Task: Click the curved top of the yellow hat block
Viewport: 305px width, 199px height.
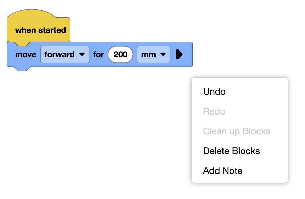Action: (x=32, y=14)
